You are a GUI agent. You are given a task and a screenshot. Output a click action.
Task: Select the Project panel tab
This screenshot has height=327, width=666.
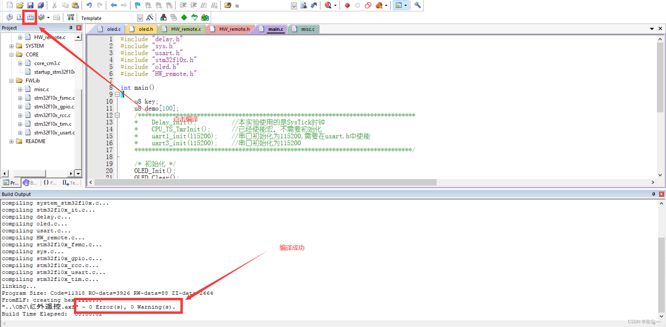pyautogui.click(x=11, y=183)
